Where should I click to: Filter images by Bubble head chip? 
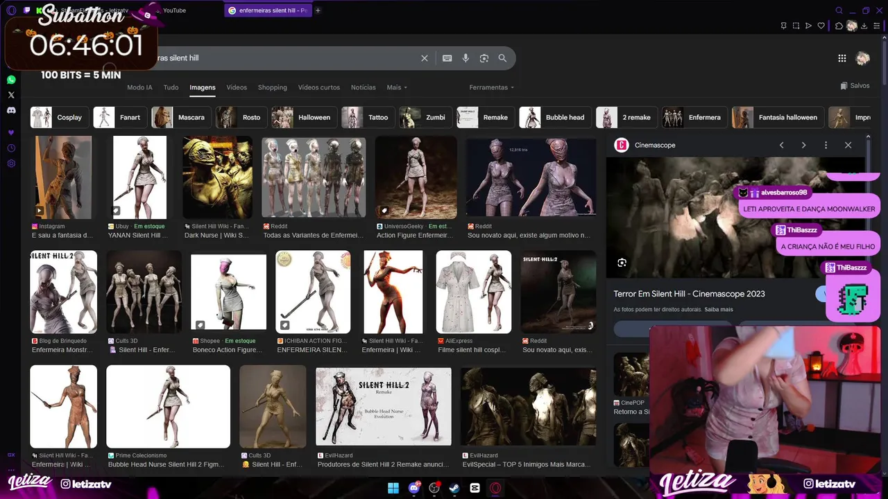coord(555,117)
